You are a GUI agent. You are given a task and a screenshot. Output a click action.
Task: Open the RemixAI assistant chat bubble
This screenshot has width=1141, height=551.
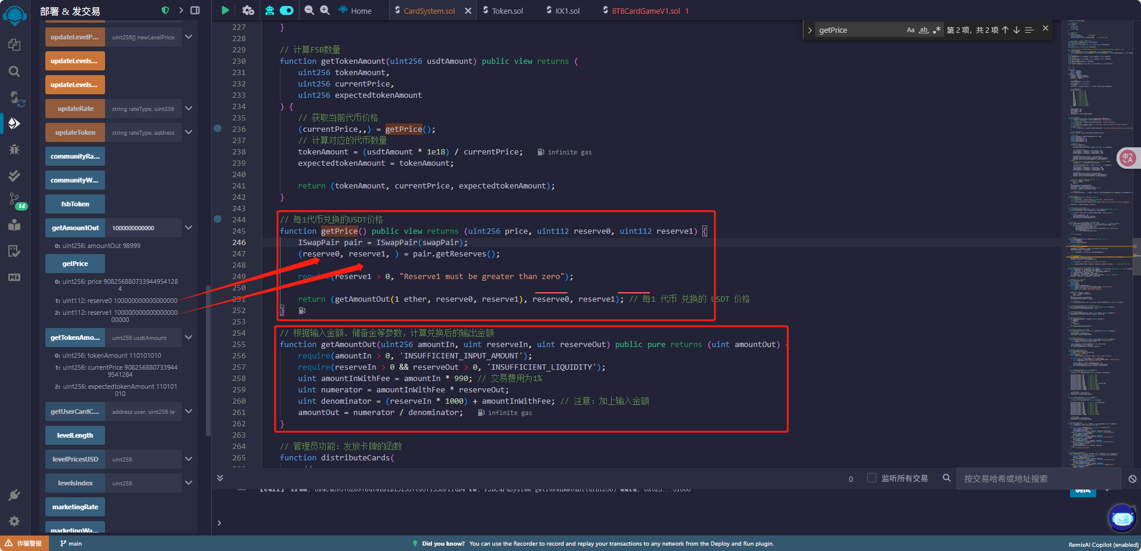click(1122, 518)
